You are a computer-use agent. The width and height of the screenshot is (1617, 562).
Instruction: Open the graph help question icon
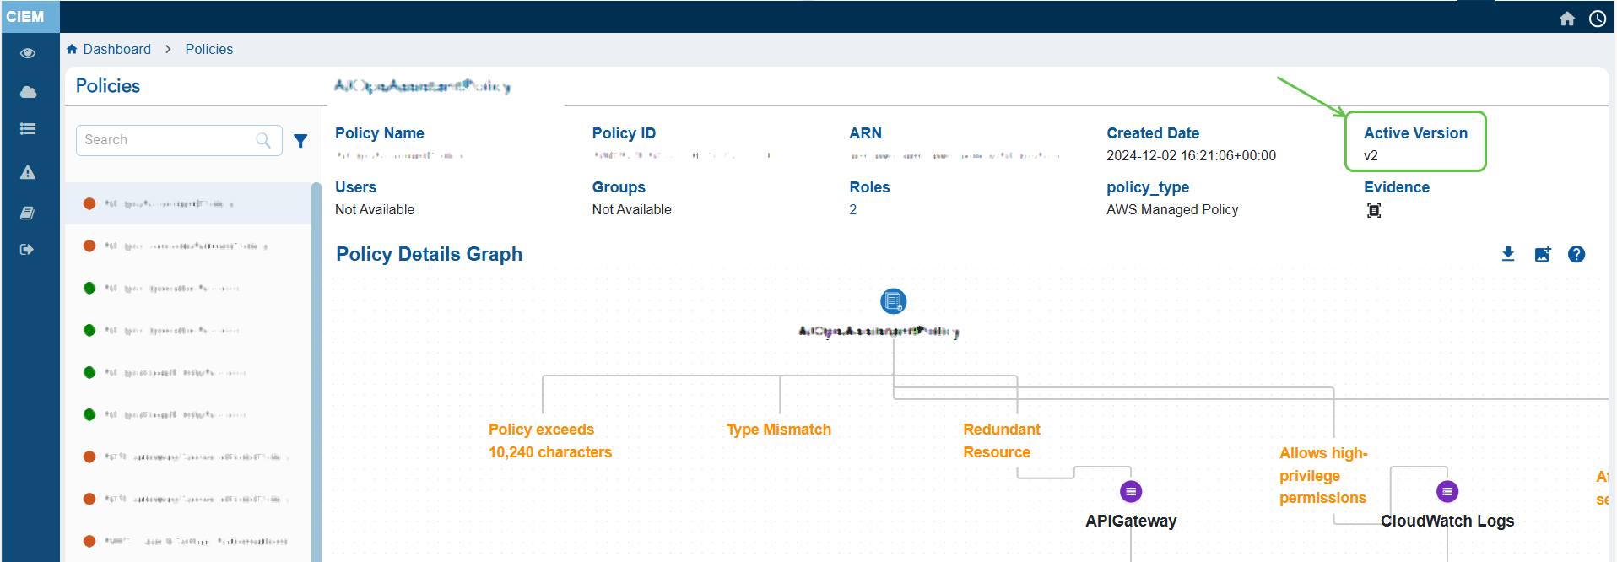click(x=1576, y=254)
